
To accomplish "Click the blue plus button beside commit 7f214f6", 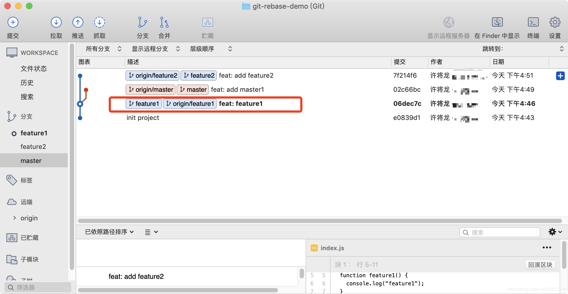I will tap(560, 76).
